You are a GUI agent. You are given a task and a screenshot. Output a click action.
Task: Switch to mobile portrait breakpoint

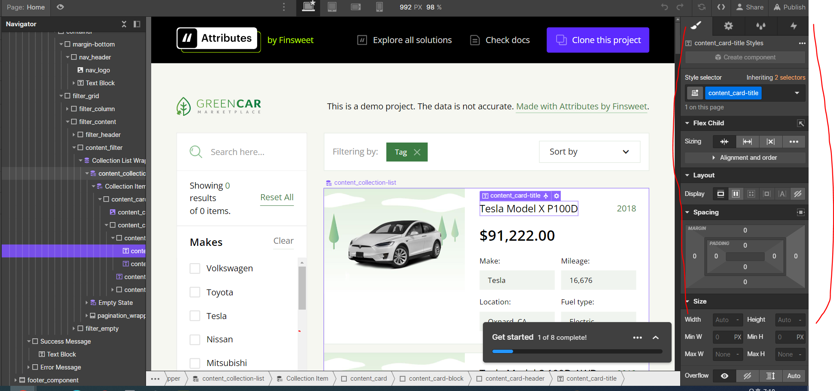click(x=379, y=7)
